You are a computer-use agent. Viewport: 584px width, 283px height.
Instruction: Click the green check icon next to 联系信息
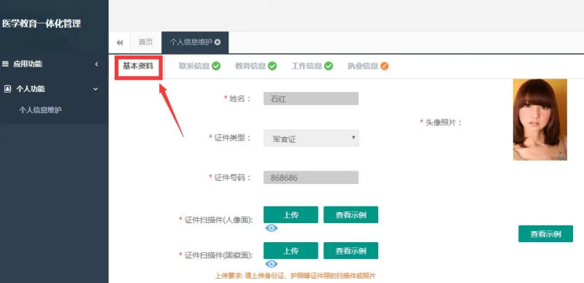(216, 66)
